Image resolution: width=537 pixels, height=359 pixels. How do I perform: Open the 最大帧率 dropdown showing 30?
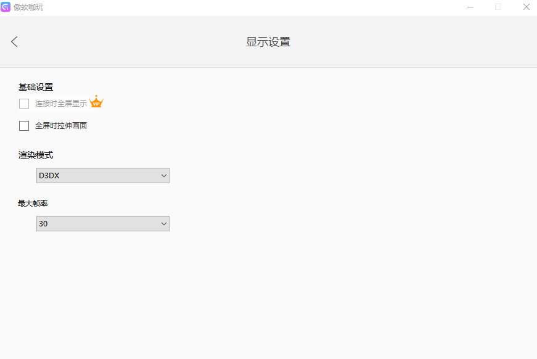coord(102,223)
